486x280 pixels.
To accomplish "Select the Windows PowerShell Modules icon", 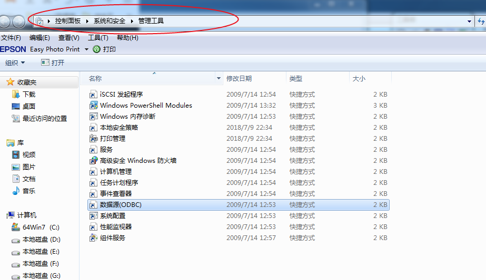I will pyautogui.click(x=93, y=106).
